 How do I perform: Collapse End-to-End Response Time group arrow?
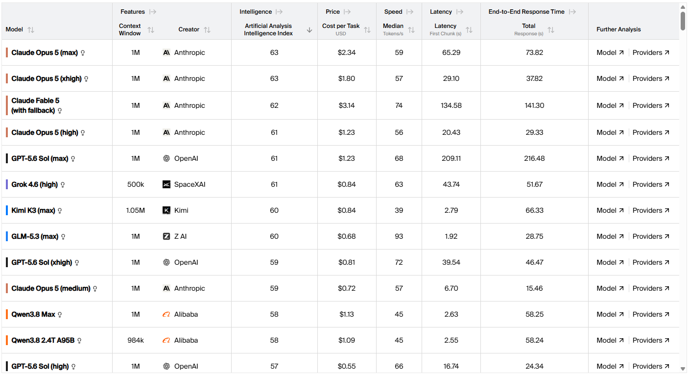tap(572, 12)
